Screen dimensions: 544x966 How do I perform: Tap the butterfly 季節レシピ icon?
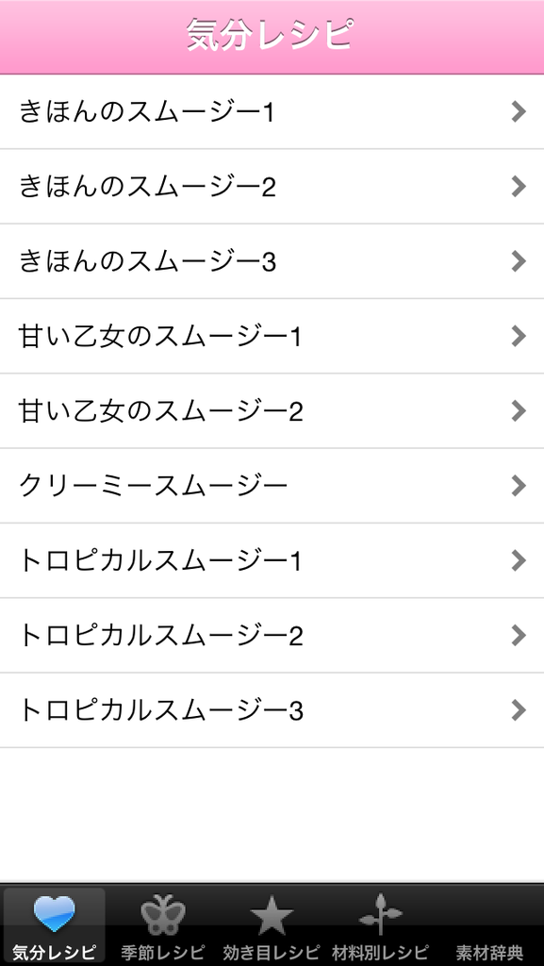coord(163,914)
